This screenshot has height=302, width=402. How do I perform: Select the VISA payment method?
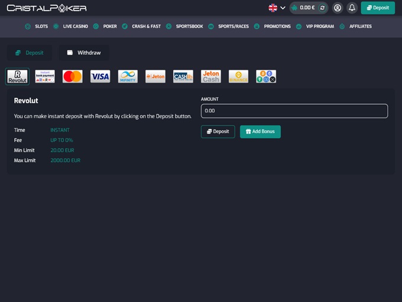tap(100, 76)
